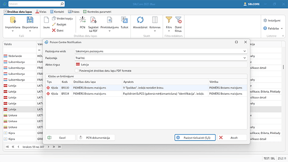This screenshot has width=288, height=162.
Task: Click the Excel export button
Action: point(60,138)
